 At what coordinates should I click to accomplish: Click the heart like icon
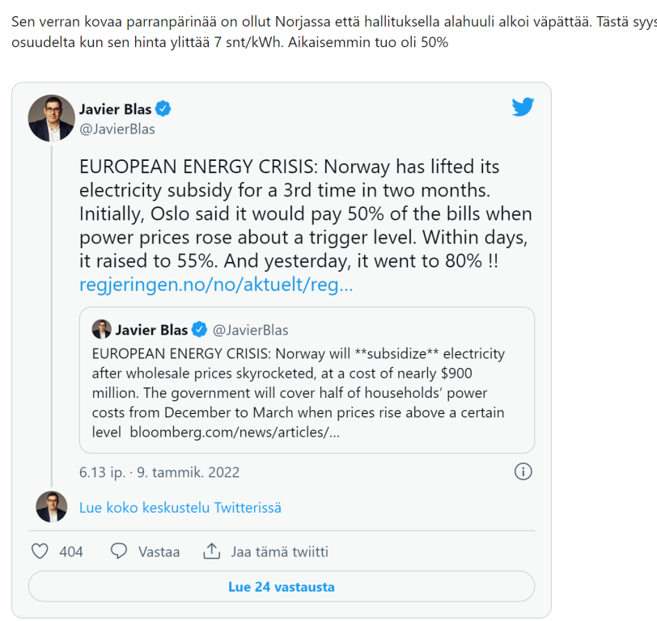pos(40,551)
